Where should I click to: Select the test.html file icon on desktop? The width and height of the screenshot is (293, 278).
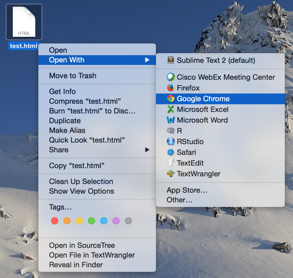tap(24, 22)
